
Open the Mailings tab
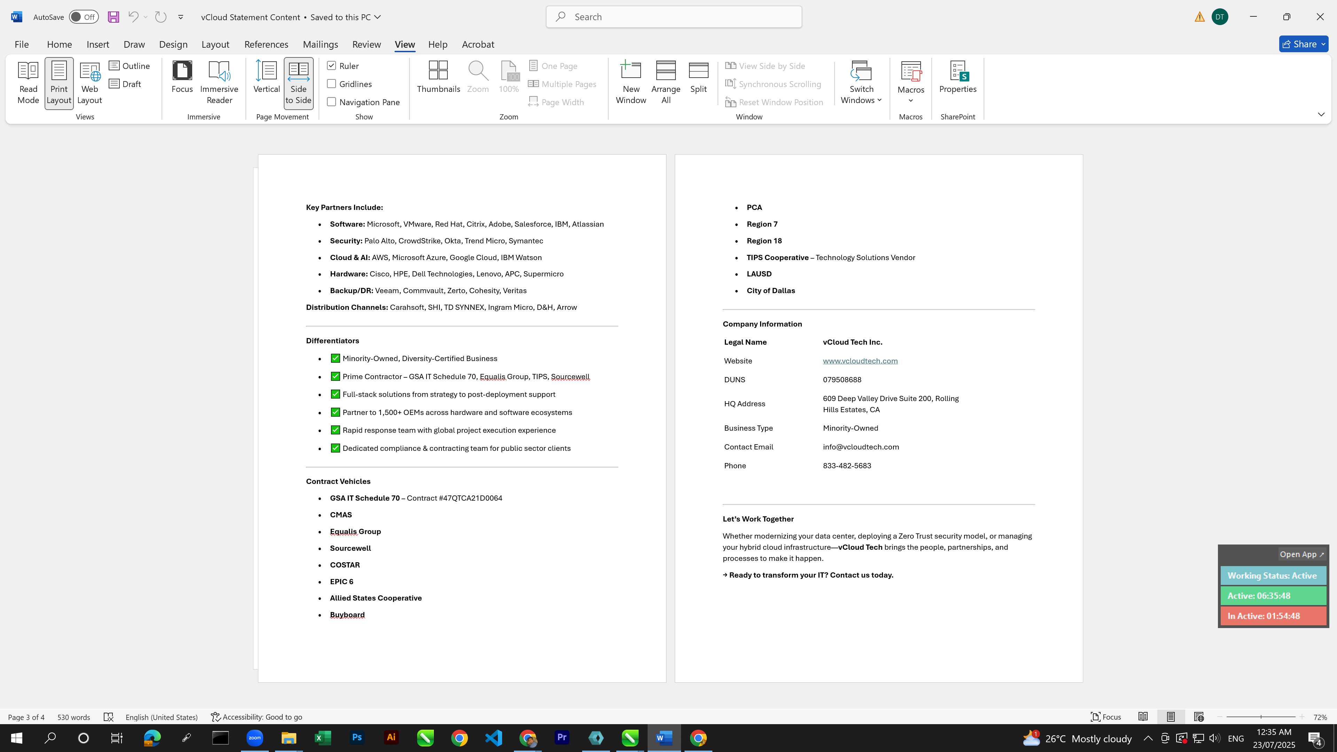point(320,44)
